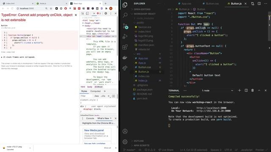Open the Accounts icon in VS Code
The image size is (271, 152).
tap(125, 131)
